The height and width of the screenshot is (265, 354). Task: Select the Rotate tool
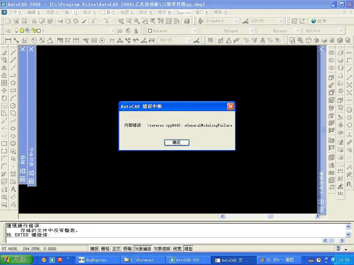4,98
